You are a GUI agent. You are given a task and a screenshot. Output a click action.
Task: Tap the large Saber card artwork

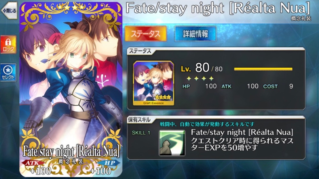[x=71, y=89]
